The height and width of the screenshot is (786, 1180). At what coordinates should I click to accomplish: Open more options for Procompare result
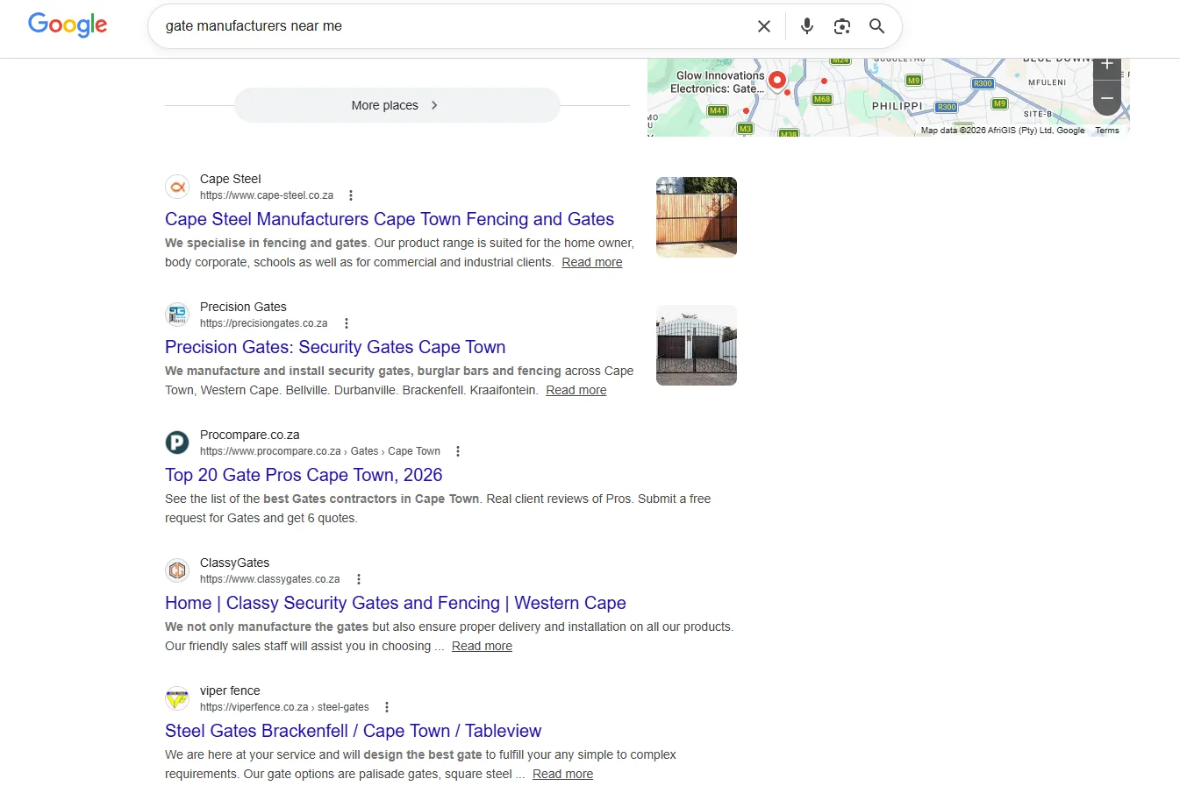pyautogui.click(x=458, y=451)
